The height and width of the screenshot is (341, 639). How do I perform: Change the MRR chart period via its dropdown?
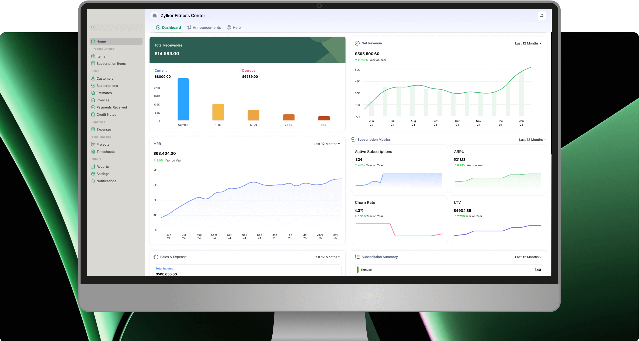(327, 144)
